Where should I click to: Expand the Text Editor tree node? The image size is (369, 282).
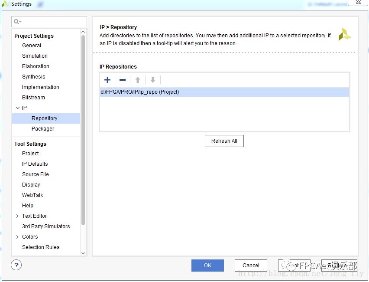click(x=17, y=216)
